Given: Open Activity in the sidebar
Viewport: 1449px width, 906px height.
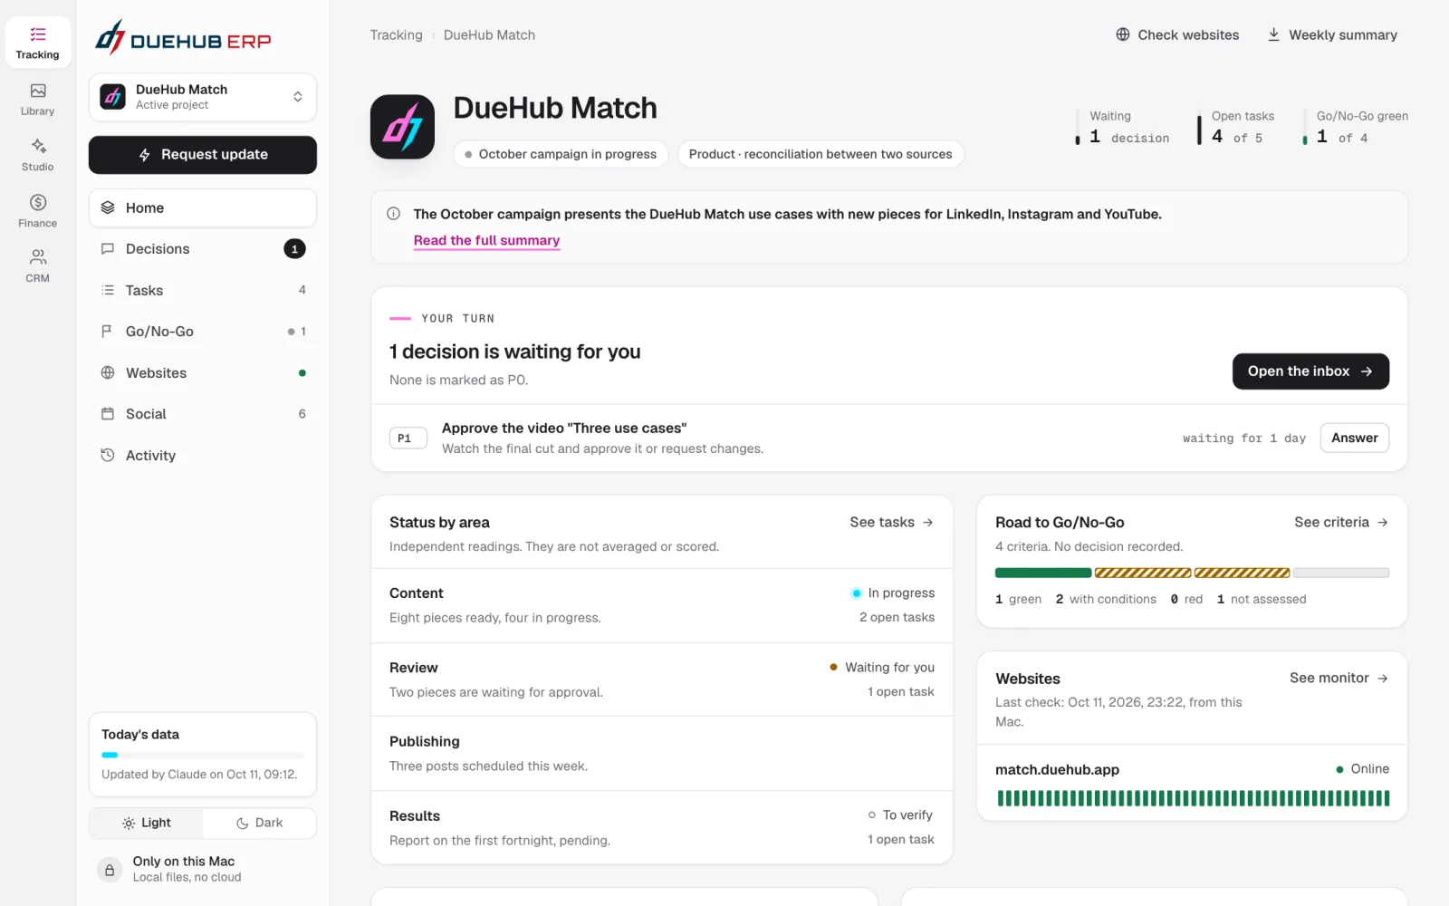Looking at the screenshot, I should click(x=203, y=456).
